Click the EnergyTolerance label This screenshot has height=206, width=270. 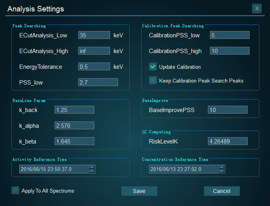[x=40, y=67]
